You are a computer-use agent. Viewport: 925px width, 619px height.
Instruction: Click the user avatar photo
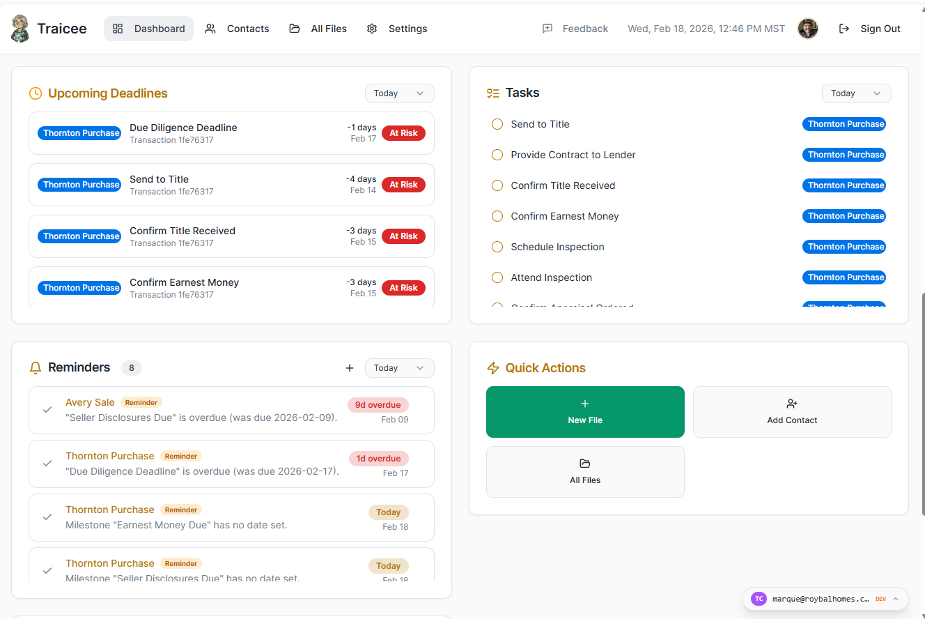pos(808,29)
